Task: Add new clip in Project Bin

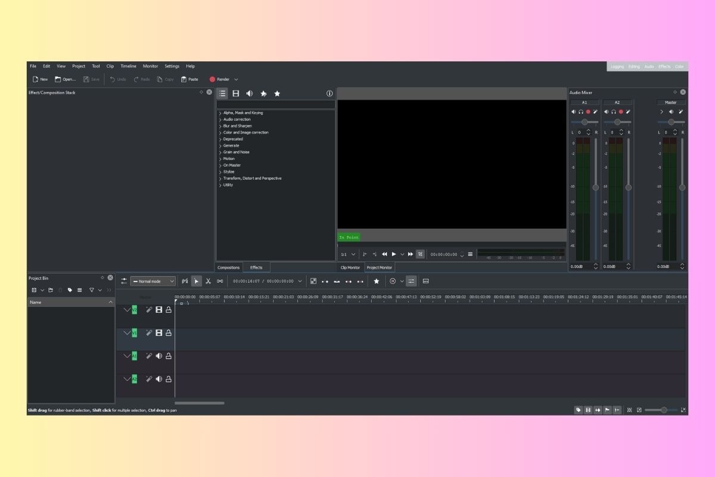Action: 34,290
